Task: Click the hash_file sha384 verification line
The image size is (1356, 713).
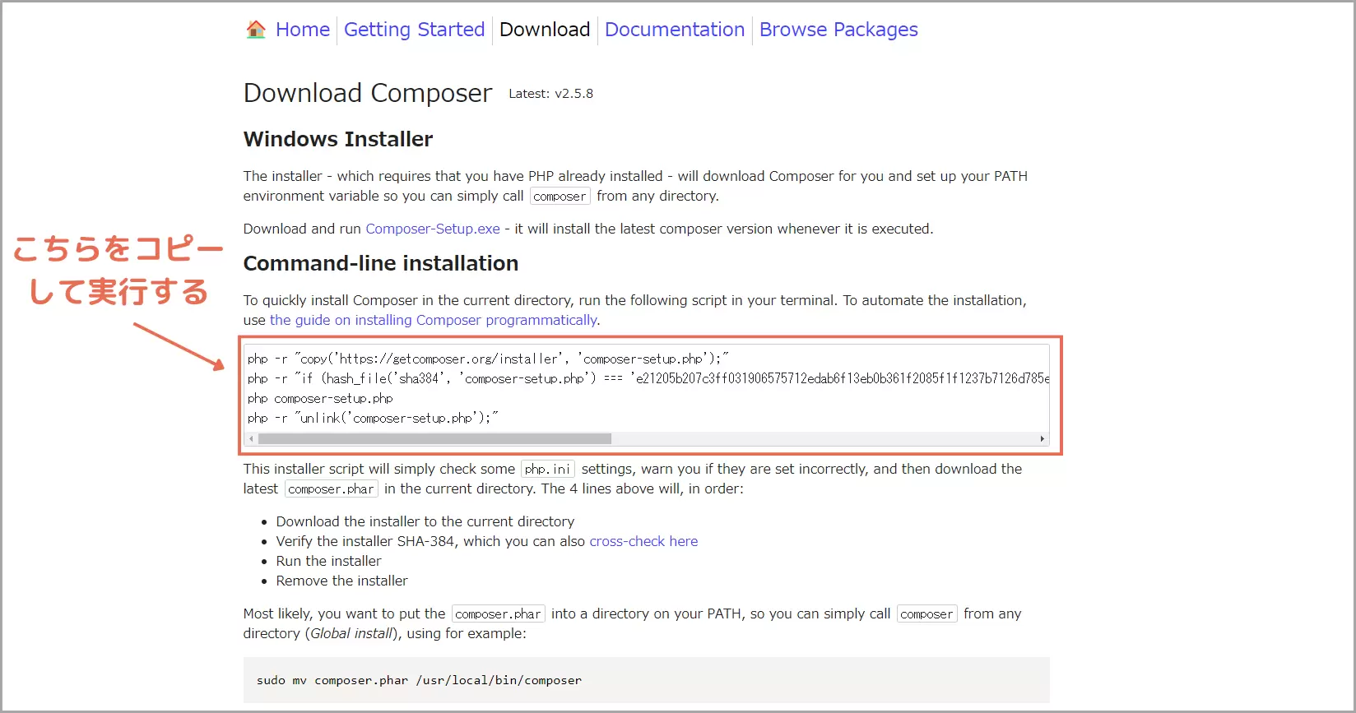Action: (648, 378)
